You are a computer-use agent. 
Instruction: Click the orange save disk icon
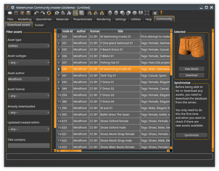click(28, 13)
